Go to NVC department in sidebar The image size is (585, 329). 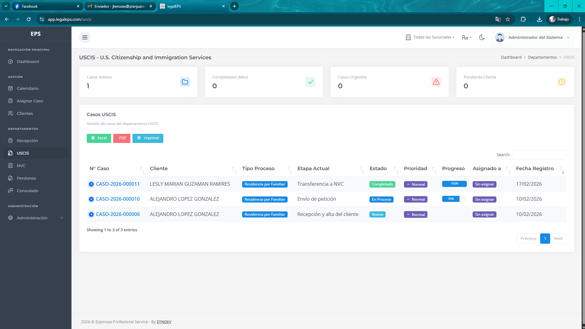tap(36, 166)
